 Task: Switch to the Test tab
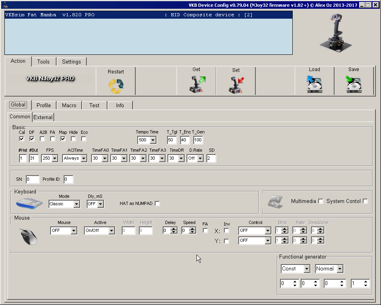(94, 105)
